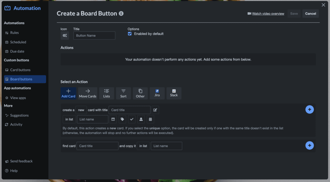This screenshot has width=330, height=182.
Task: Toggle 'in list' option for create card
Action: point(69,119)
